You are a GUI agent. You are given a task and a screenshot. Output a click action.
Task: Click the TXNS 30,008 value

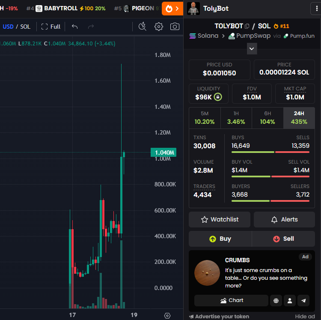click(x=204, y=146)
